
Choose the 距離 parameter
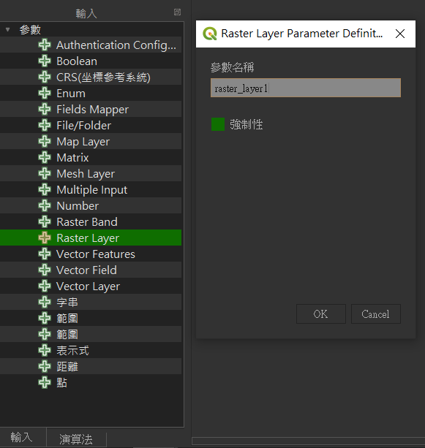point(91,366)
